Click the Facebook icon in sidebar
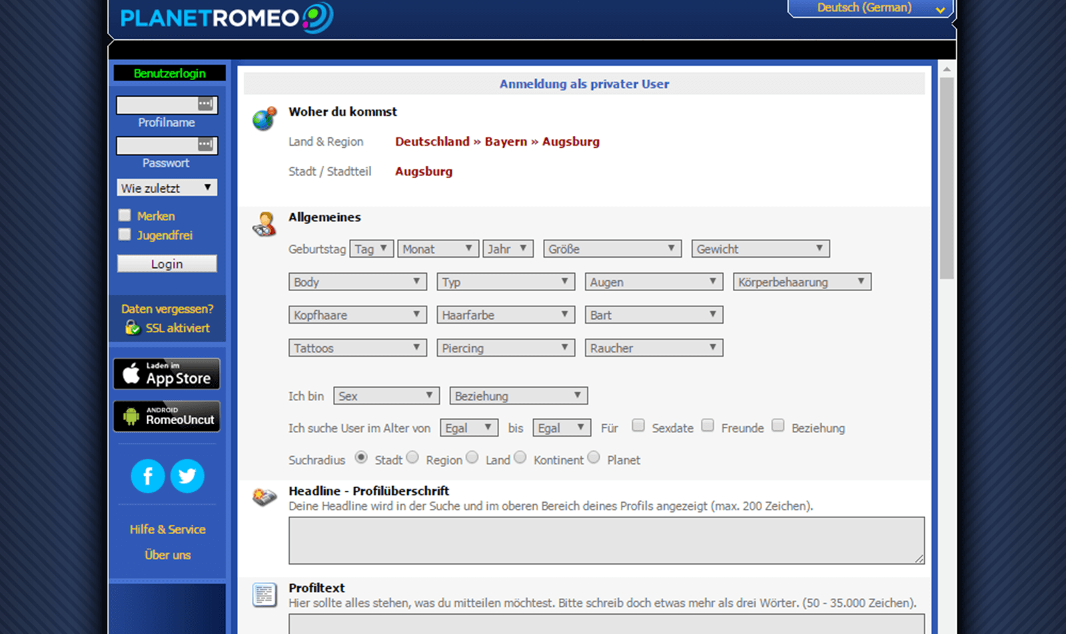 point(148,476)
